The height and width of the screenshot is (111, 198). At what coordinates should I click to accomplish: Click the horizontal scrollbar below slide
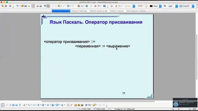coord(98,101)
